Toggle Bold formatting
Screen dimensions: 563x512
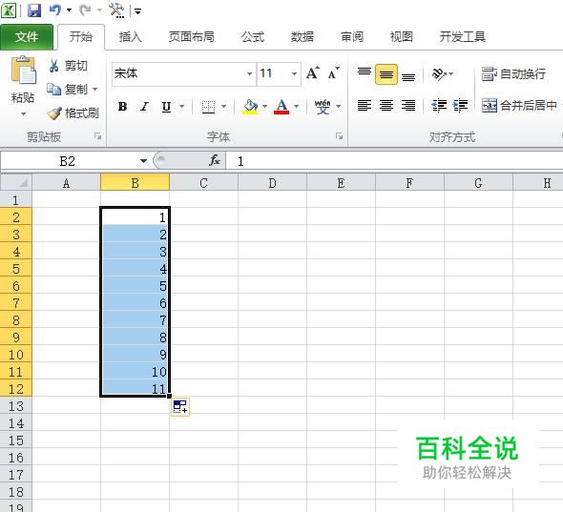(122, 107)
